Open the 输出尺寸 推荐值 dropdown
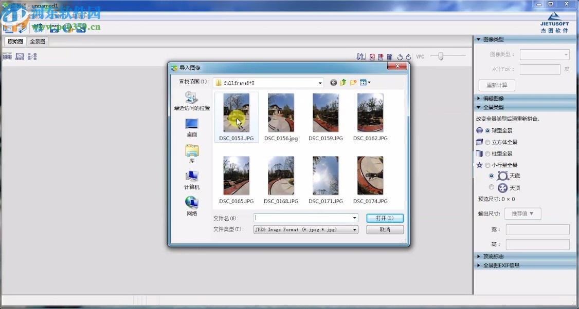The width and height of the screenshot is (579, 309). click(x=522, y=214)
